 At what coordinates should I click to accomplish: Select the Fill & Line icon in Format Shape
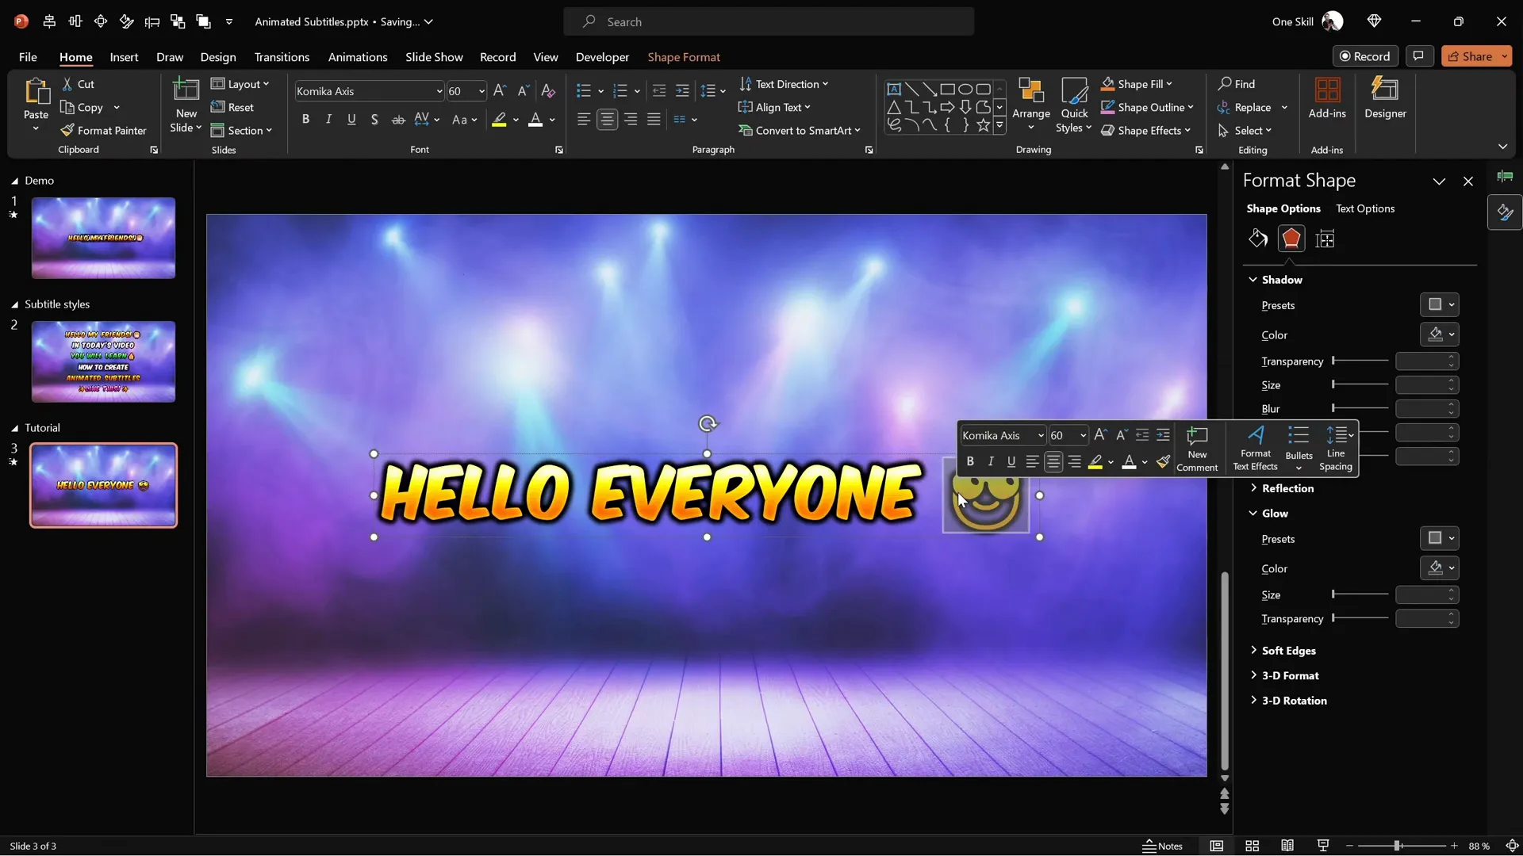[x=1258, y=239]
